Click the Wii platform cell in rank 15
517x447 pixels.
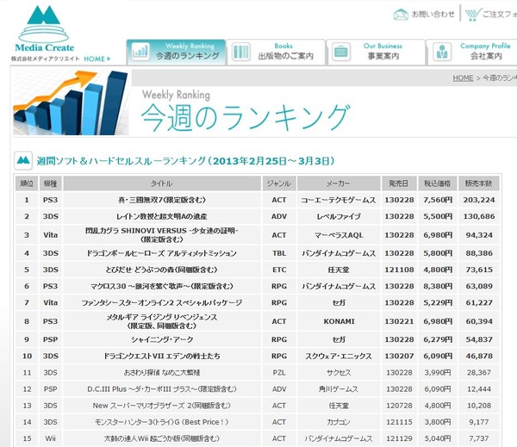coord(51,438)
